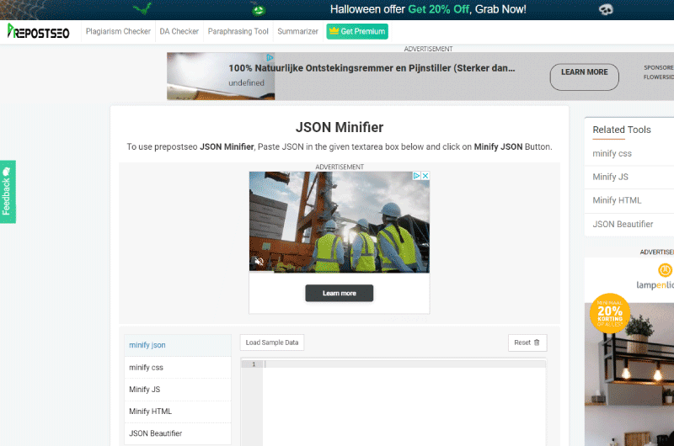Select Minify HTML in left tool list
This screenshot has width=674, height=446.
(178, 411)
